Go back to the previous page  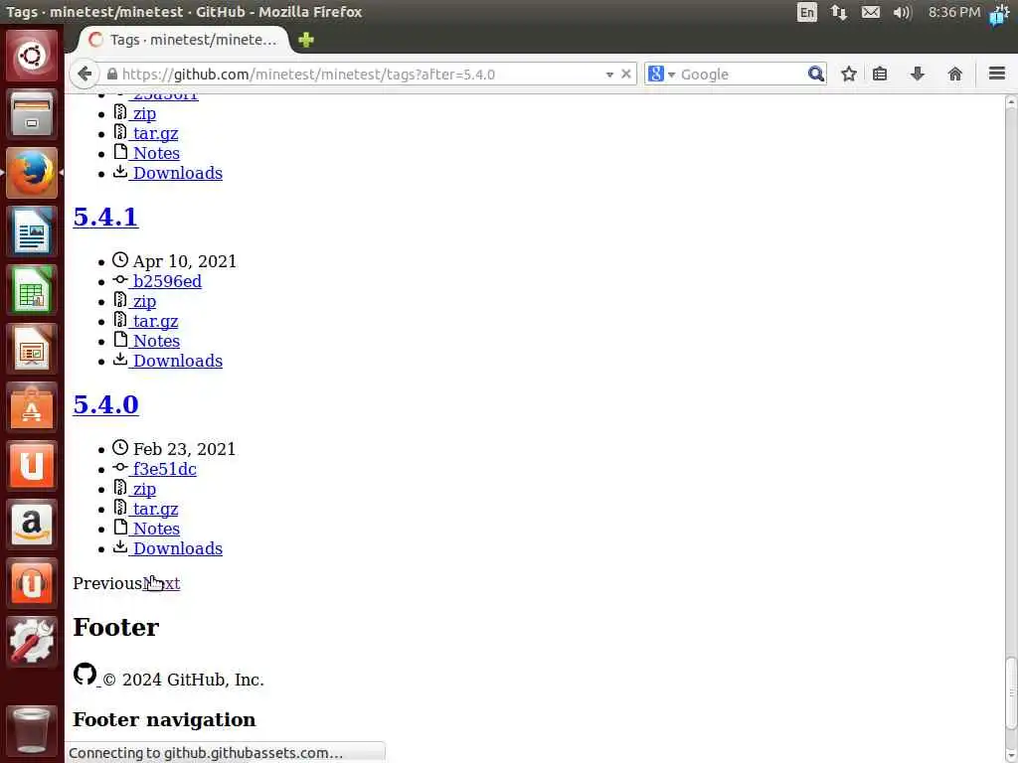85,74
